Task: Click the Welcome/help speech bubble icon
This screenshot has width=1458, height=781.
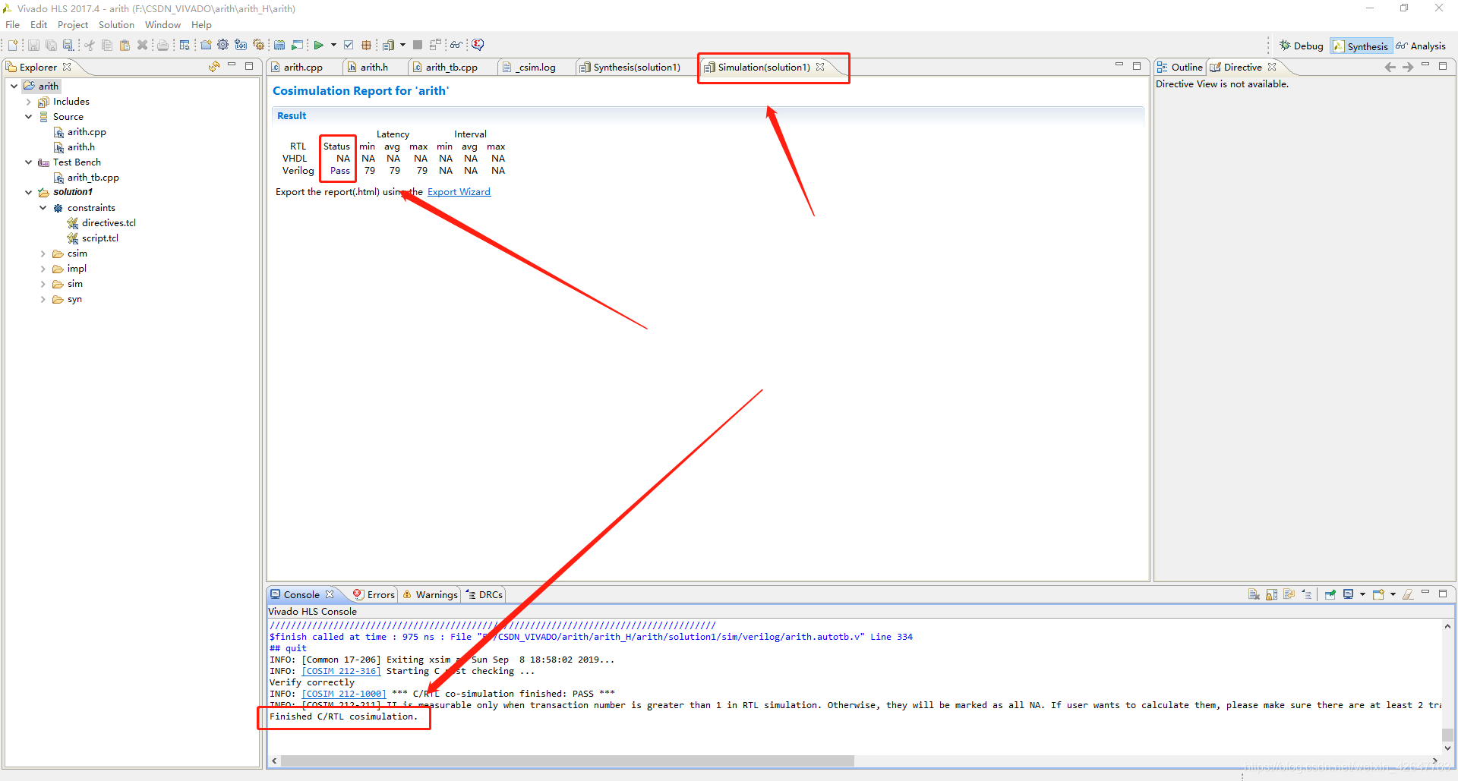Action: point(478,45)
